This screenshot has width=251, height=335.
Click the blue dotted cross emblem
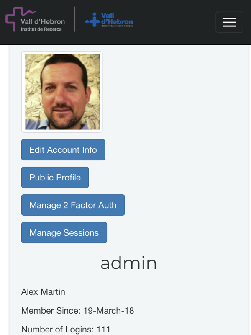coord(92,20)
